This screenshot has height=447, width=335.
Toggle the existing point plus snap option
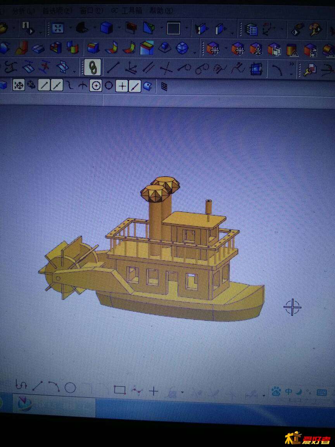[122, 86]
